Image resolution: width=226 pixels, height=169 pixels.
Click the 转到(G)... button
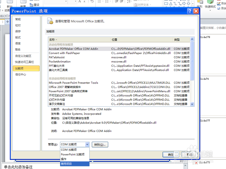pyautogui.click(x=100, y=144)
